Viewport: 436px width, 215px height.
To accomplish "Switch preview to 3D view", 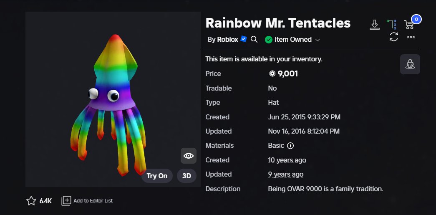I will tap(186, 176).
